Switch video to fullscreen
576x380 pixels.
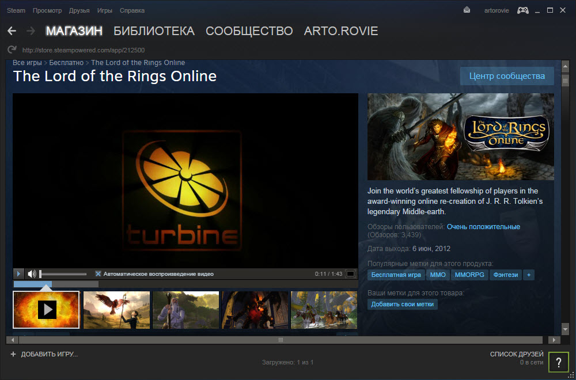350,274
